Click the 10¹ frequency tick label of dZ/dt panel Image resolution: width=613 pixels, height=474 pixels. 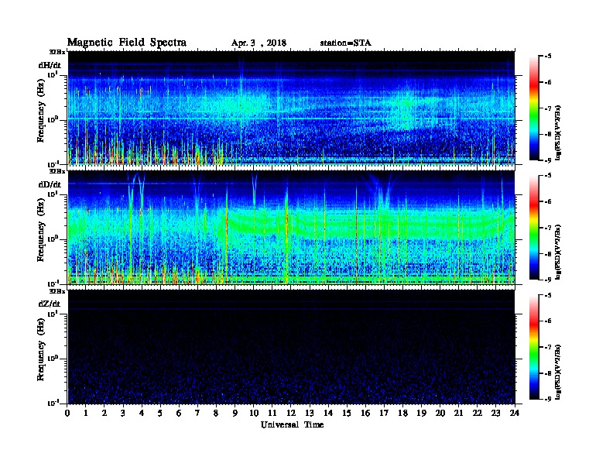tap(53, 314)
